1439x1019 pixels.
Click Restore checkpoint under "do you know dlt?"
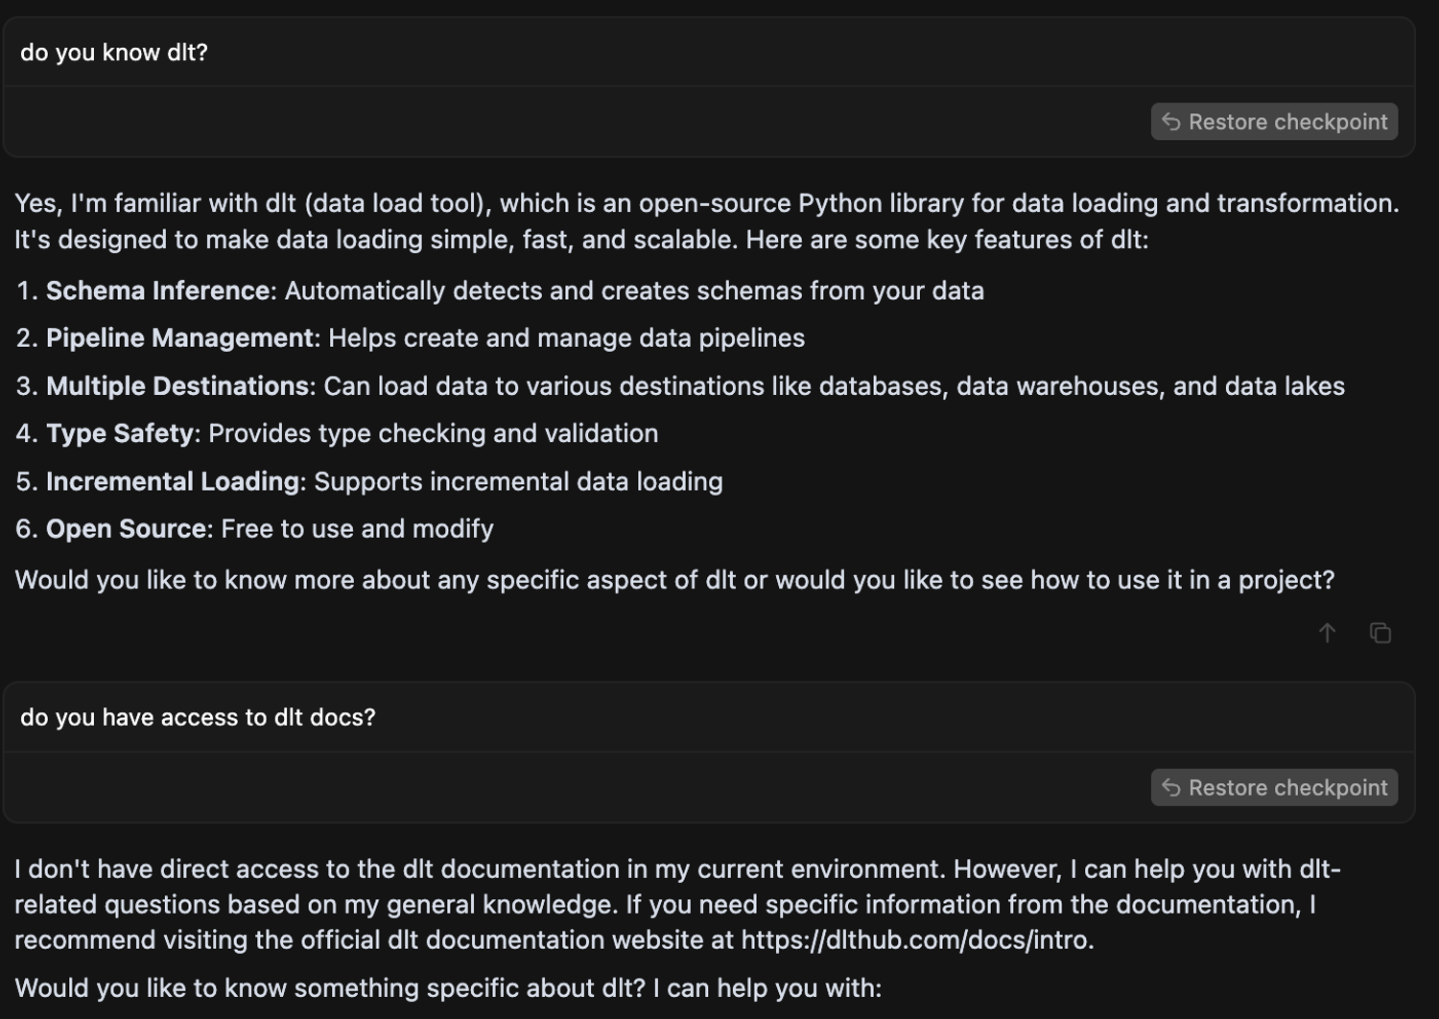click(1274, 122)
